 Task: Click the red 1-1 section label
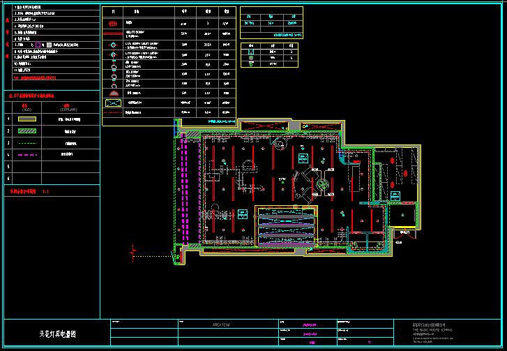pos(45,191)
